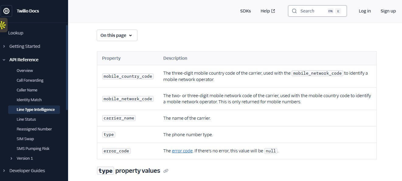Click the mobile_country_code property cell

coord(128,76)
